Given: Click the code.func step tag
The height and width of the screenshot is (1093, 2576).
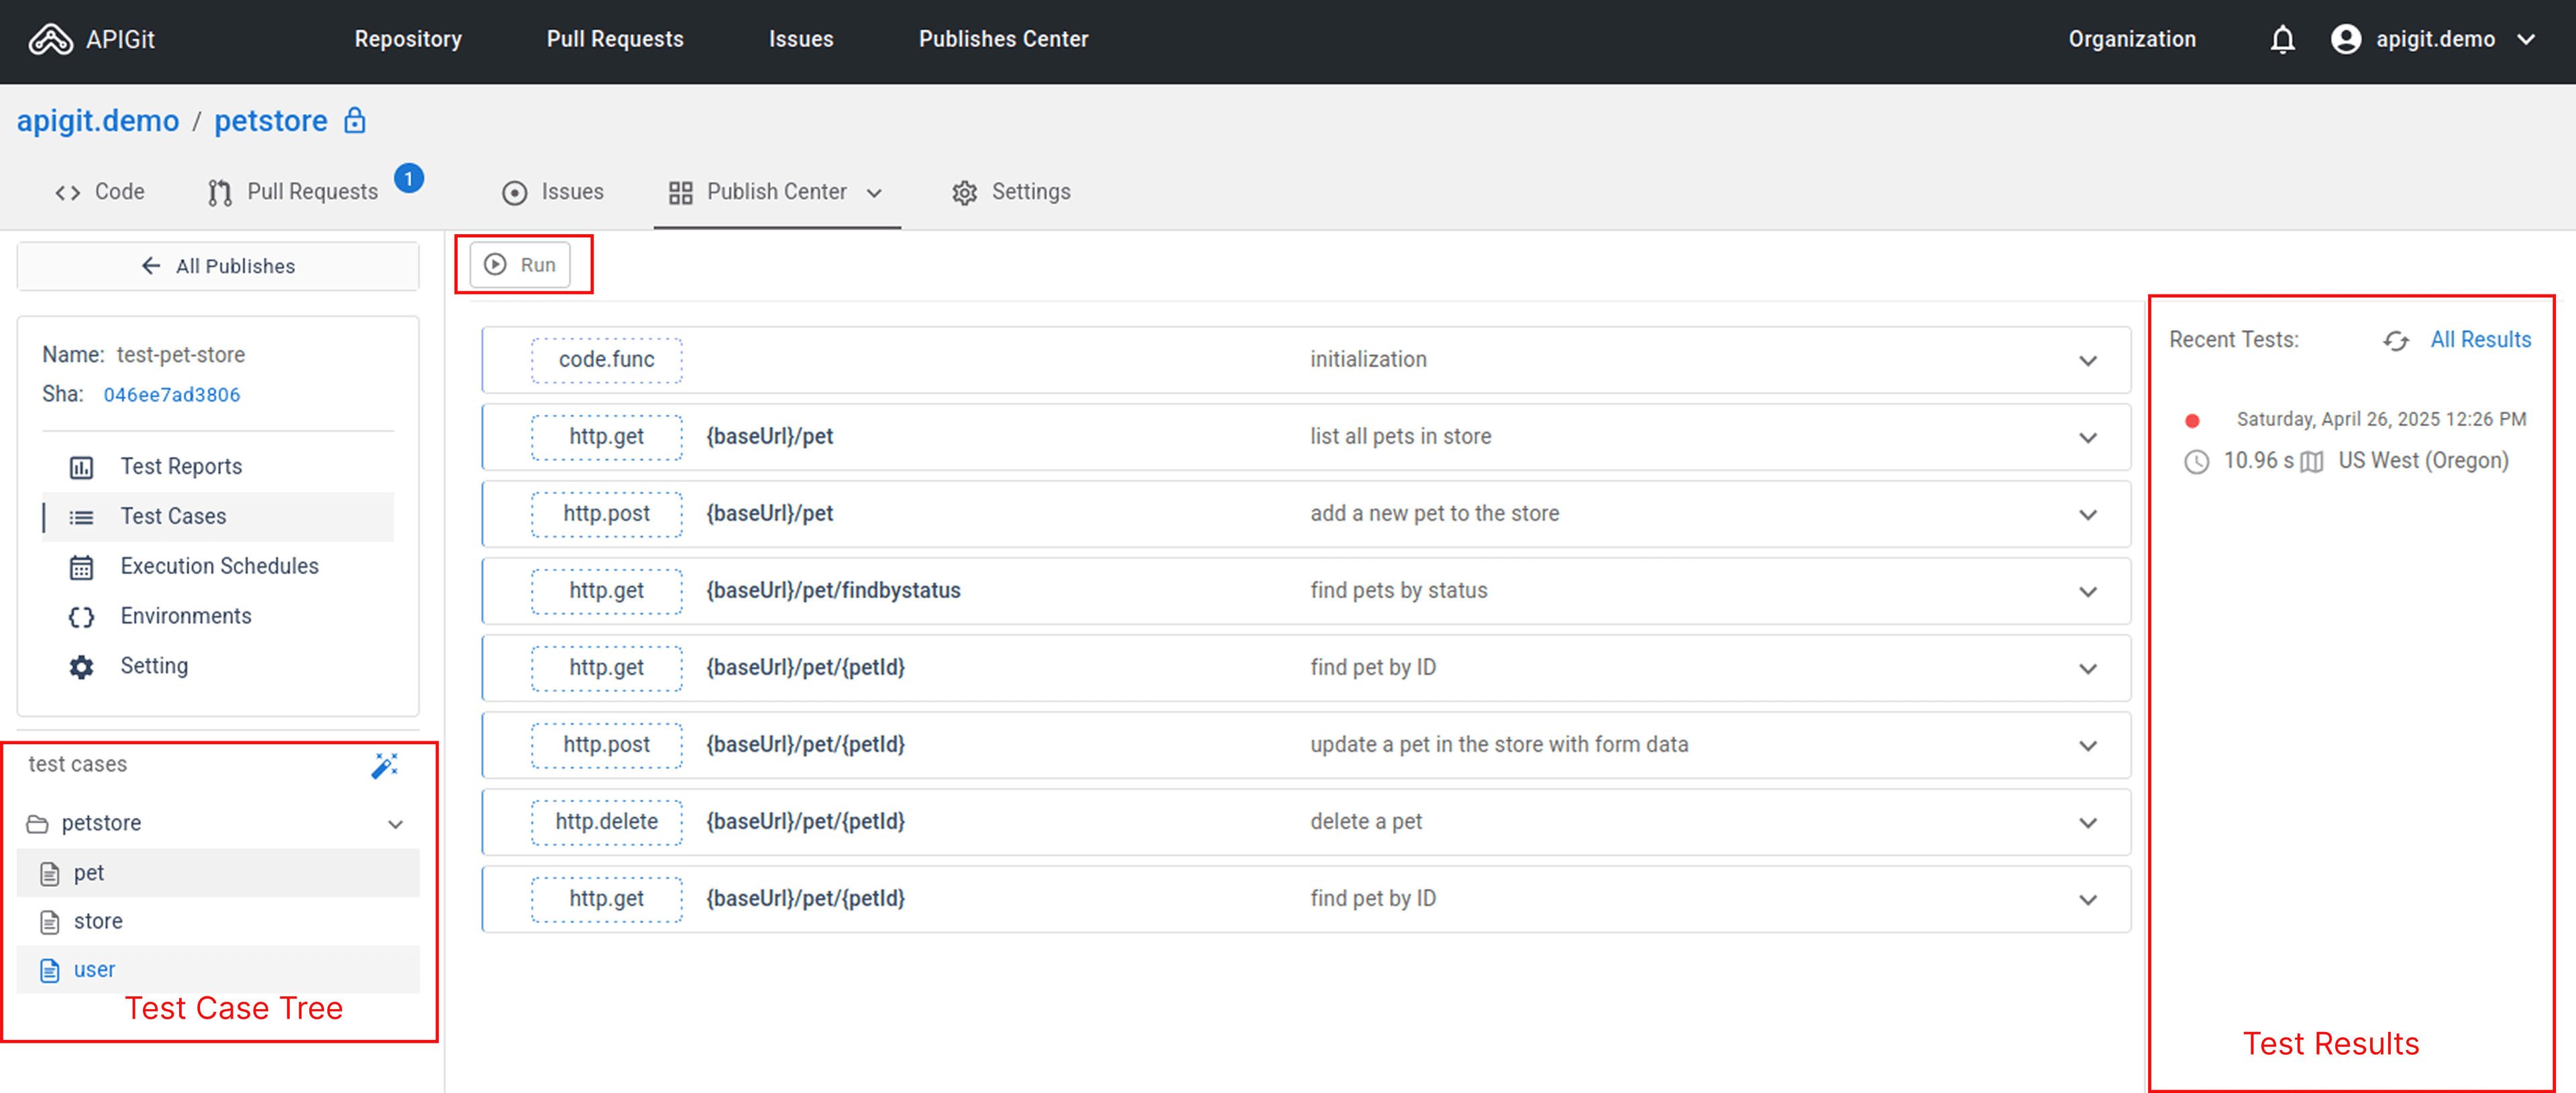Looking at the screenshot, I should coord(607,360).
